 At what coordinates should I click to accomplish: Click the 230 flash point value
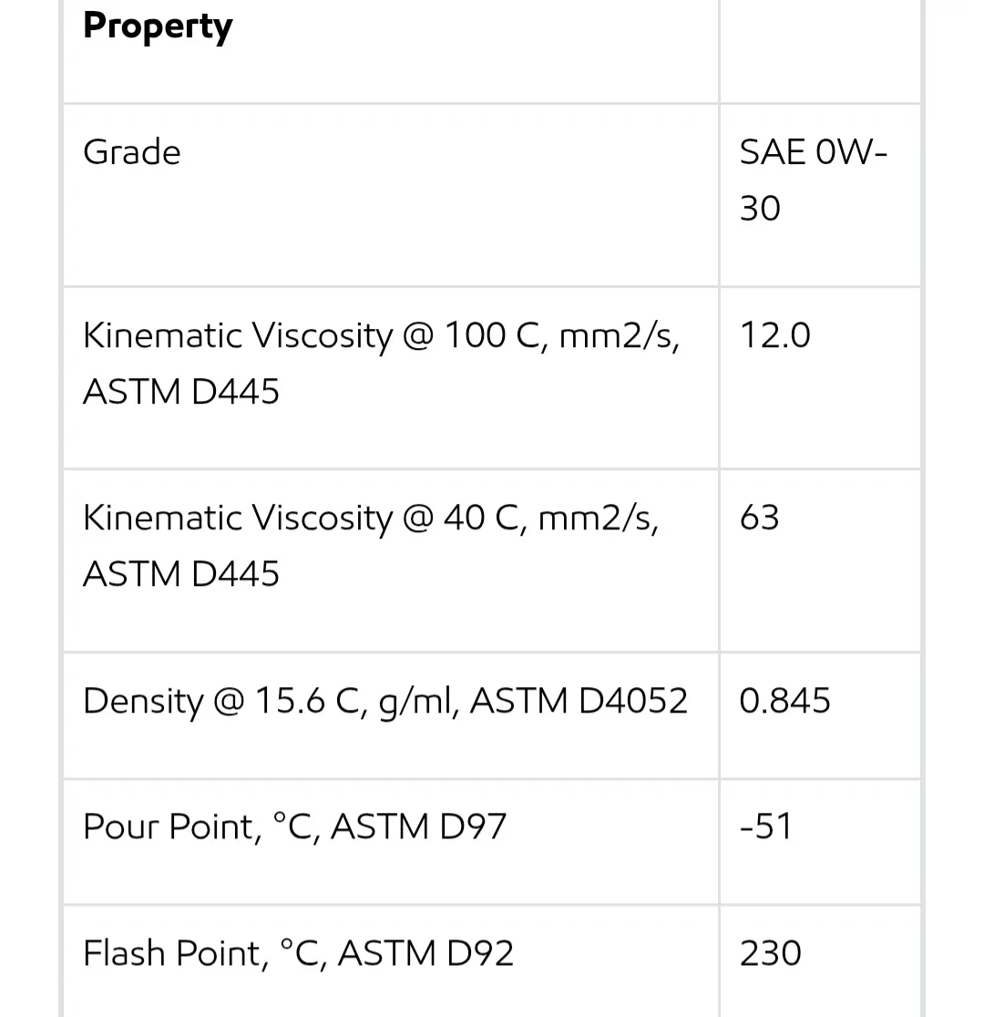coord(771,953)
